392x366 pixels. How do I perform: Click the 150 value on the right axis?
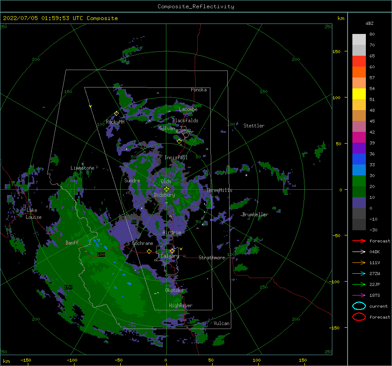click(x=336, y=51)
